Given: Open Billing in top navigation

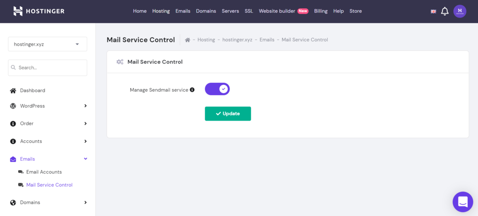Looking at the screenshot, I should click(321, 11).
